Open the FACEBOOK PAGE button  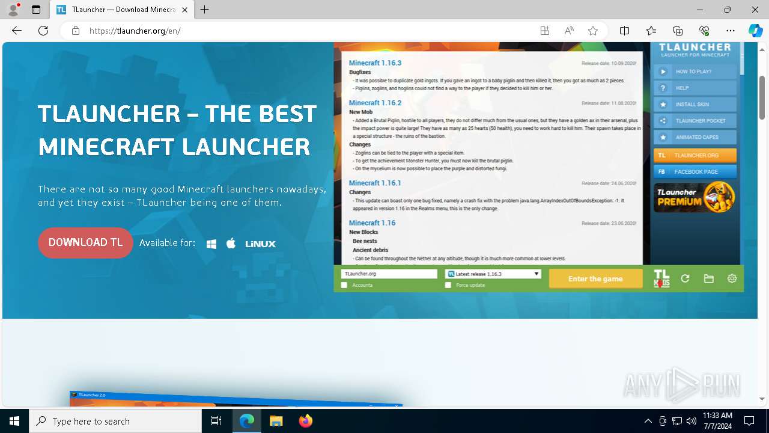(695, 171)
